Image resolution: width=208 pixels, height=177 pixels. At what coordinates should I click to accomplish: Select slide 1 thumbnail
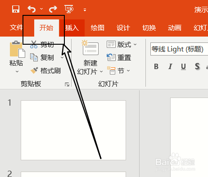pyautogui.click(x=73, y=130)
